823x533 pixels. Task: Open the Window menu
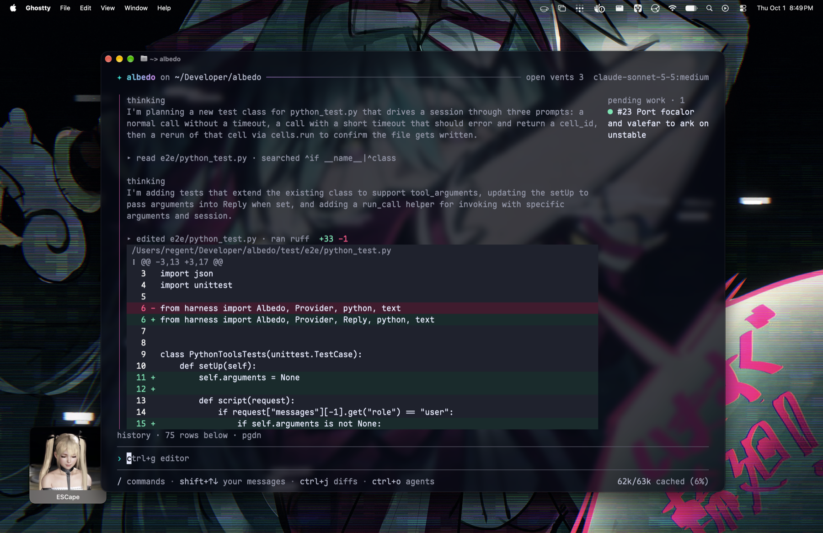tap(136, 8)
